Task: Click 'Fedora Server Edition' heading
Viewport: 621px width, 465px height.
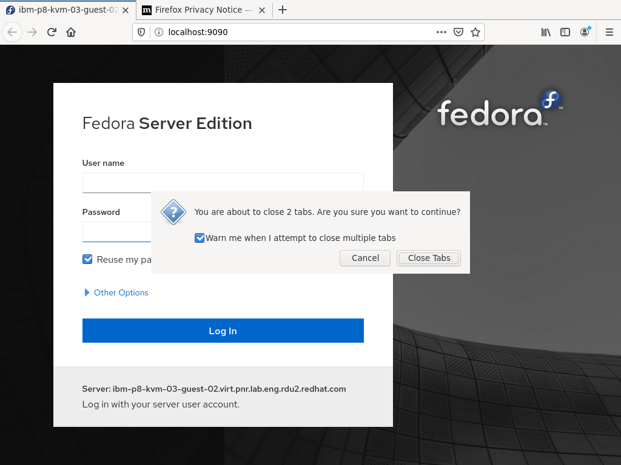Action: pos(167,124)
